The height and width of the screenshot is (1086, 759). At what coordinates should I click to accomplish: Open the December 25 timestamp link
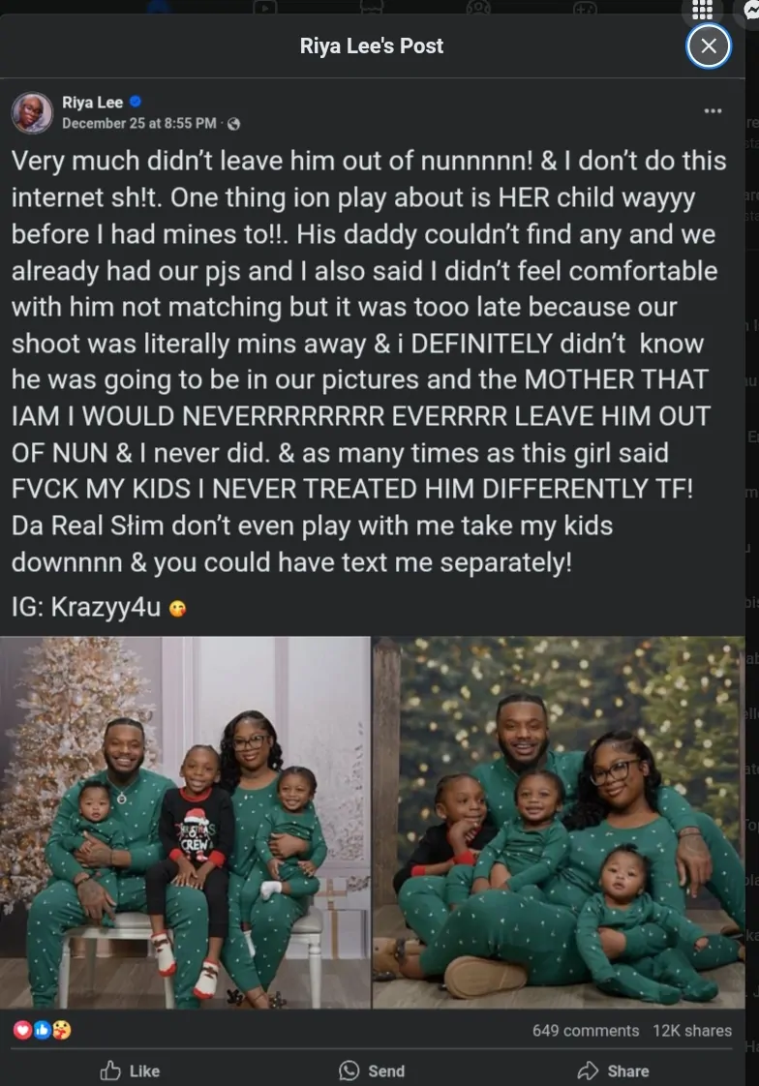point(139,123)
